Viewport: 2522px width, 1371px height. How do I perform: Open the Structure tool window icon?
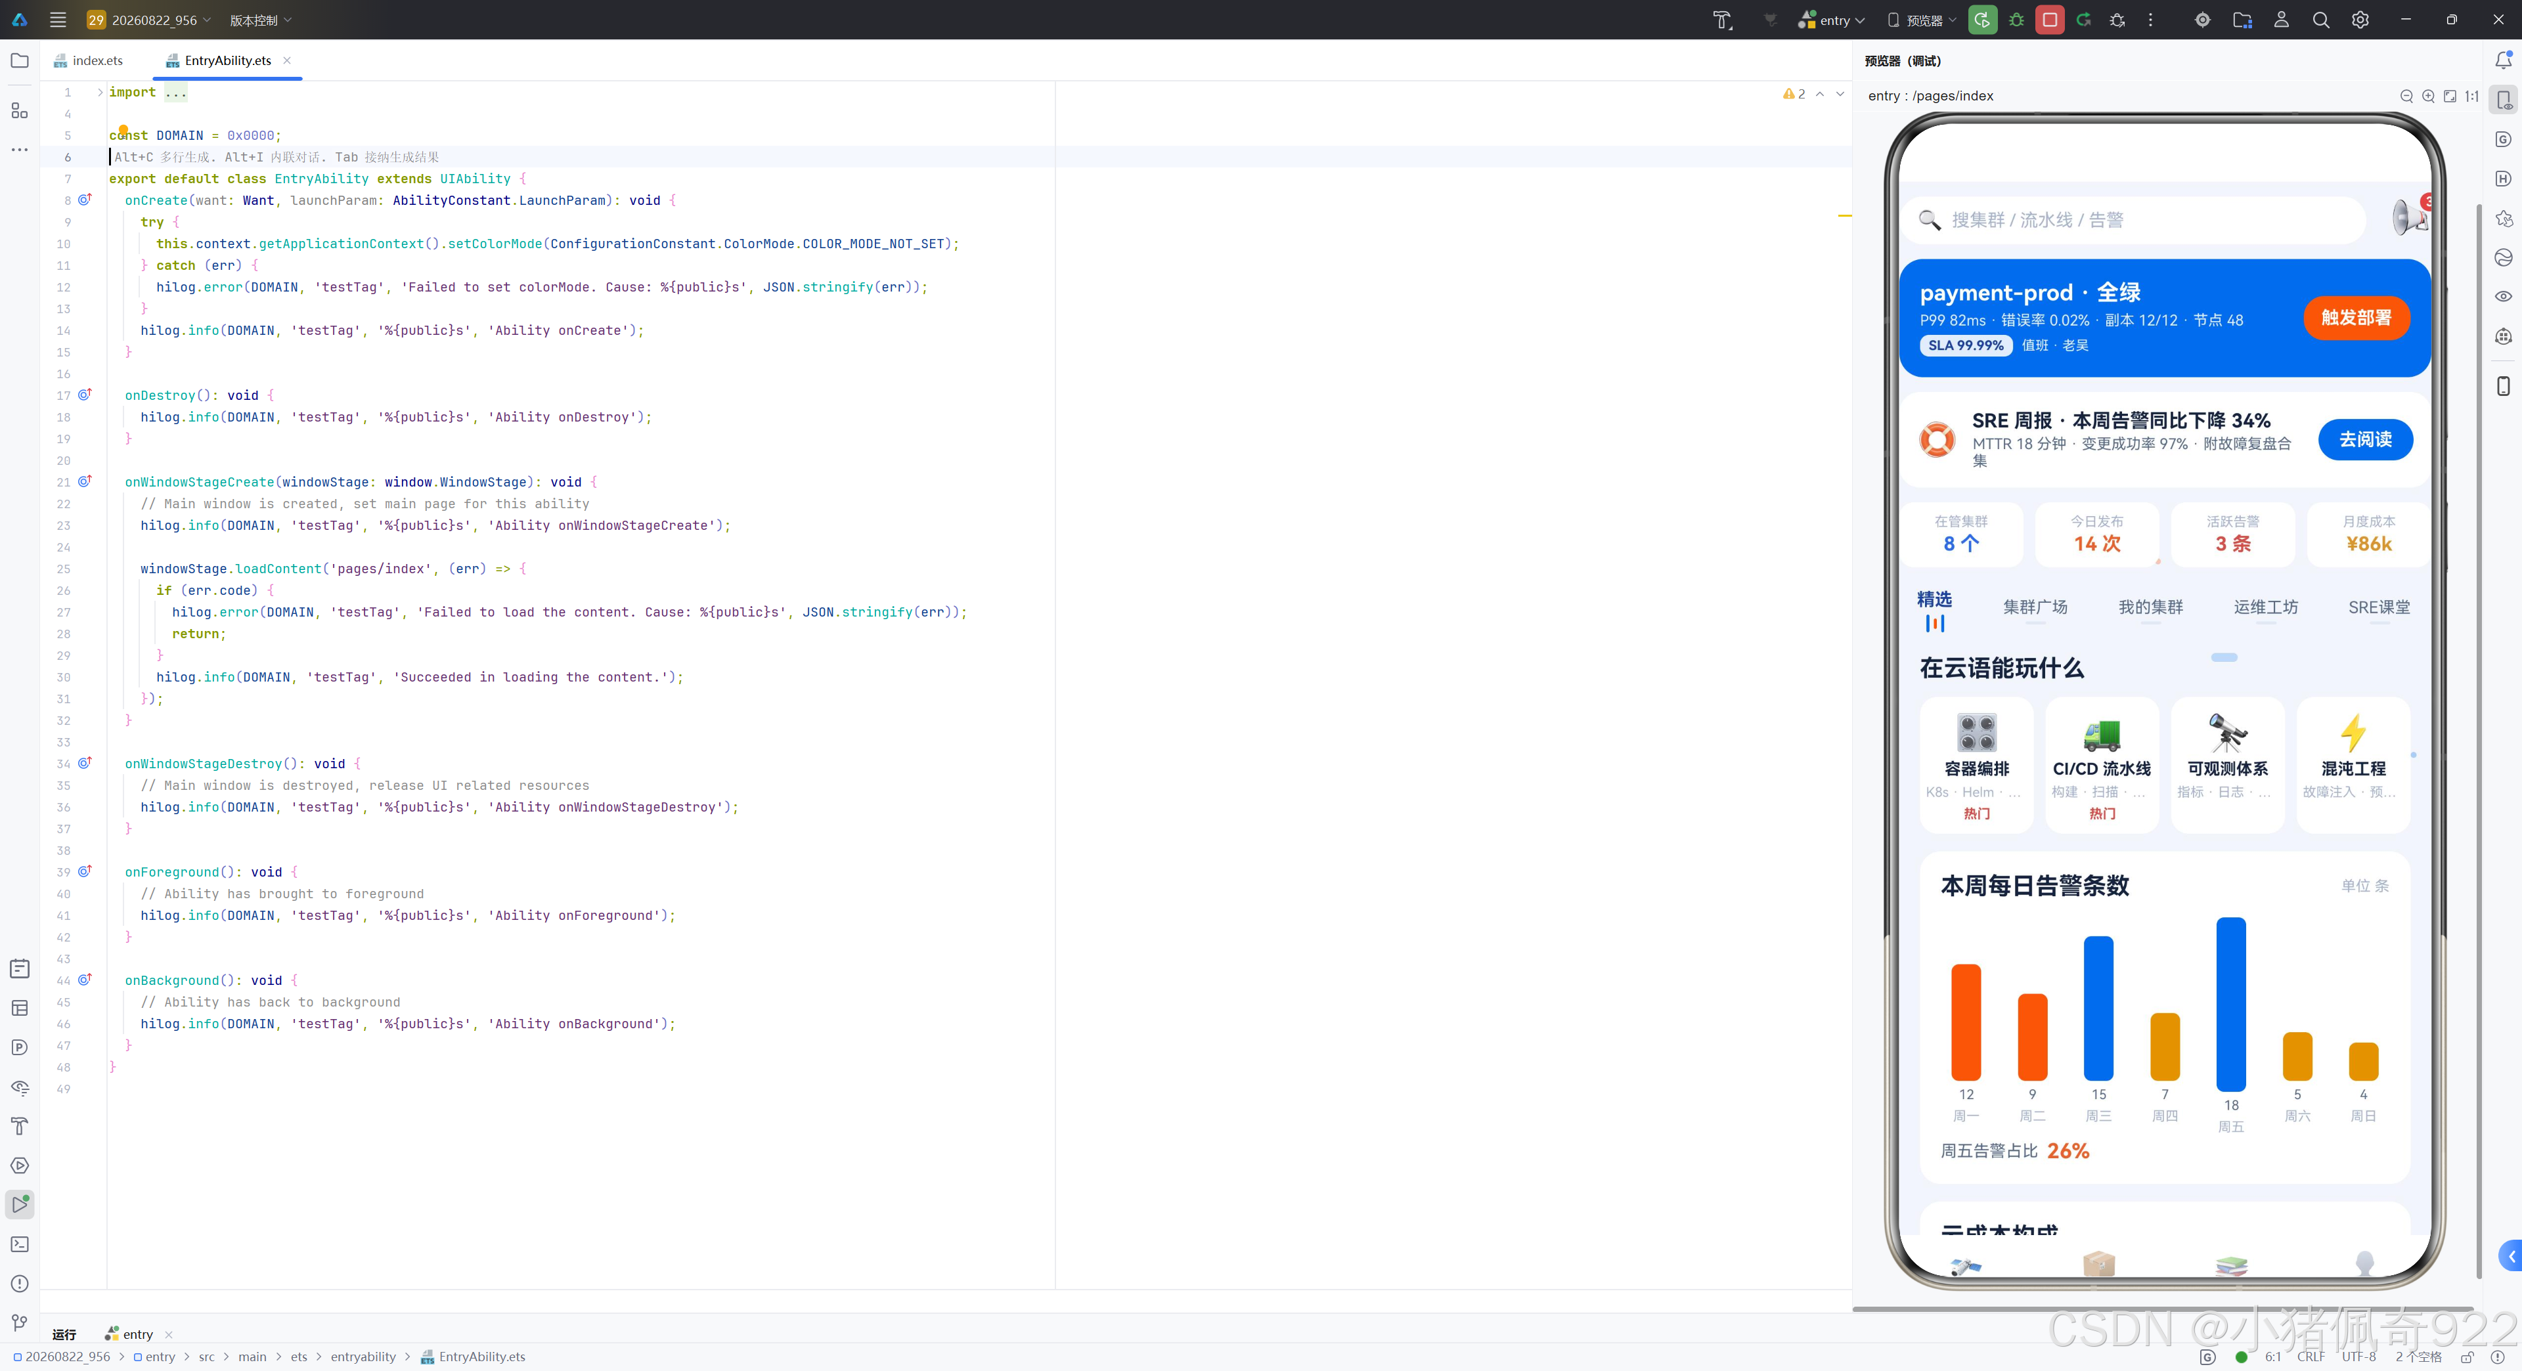[x=20, y=110]
